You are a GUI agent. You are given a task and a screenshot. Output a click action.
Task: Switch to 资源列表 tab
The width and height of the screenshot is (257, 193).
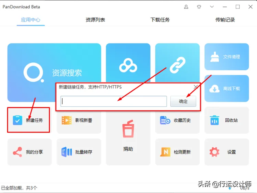(96, 20)
